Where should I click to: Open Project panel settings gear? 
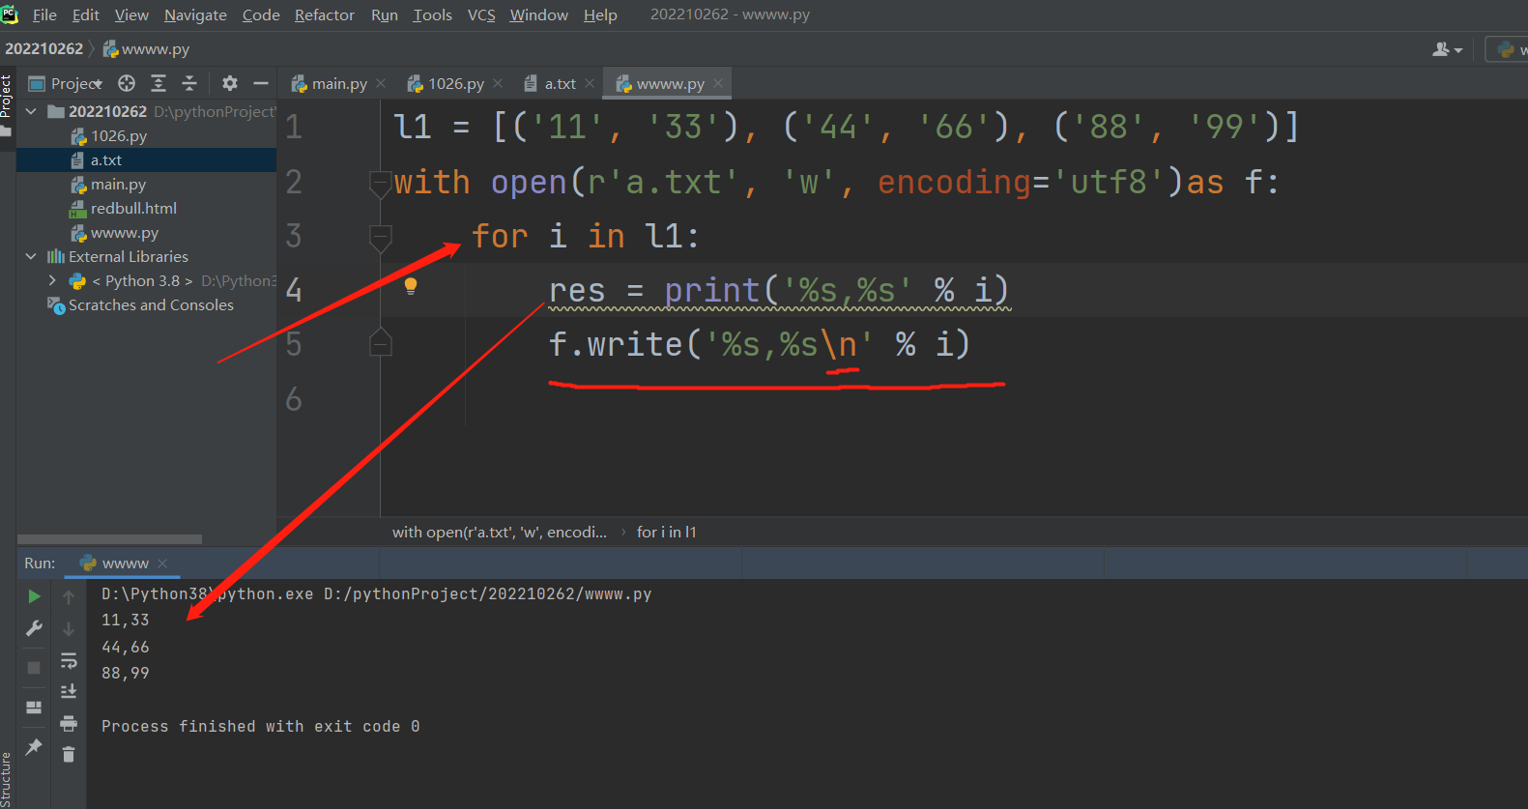pos(229,83)
